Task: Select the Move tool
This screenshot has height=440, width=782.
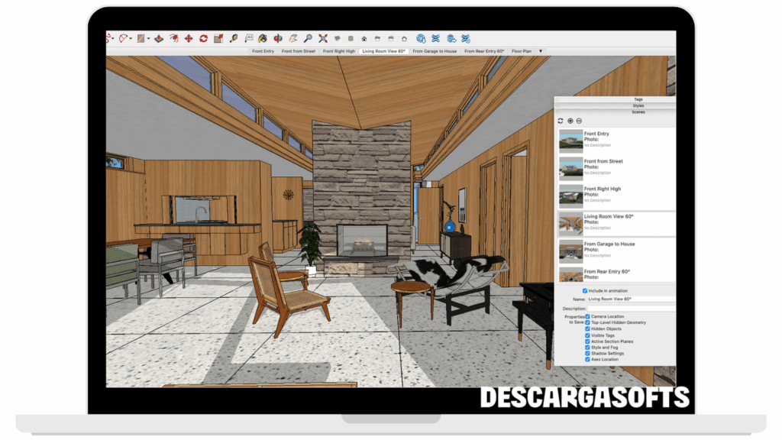Action: coord(189,38)
